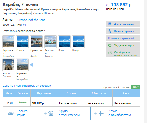Click the Дата column header
The image size is (147, 123).
(x=9, y=93)
